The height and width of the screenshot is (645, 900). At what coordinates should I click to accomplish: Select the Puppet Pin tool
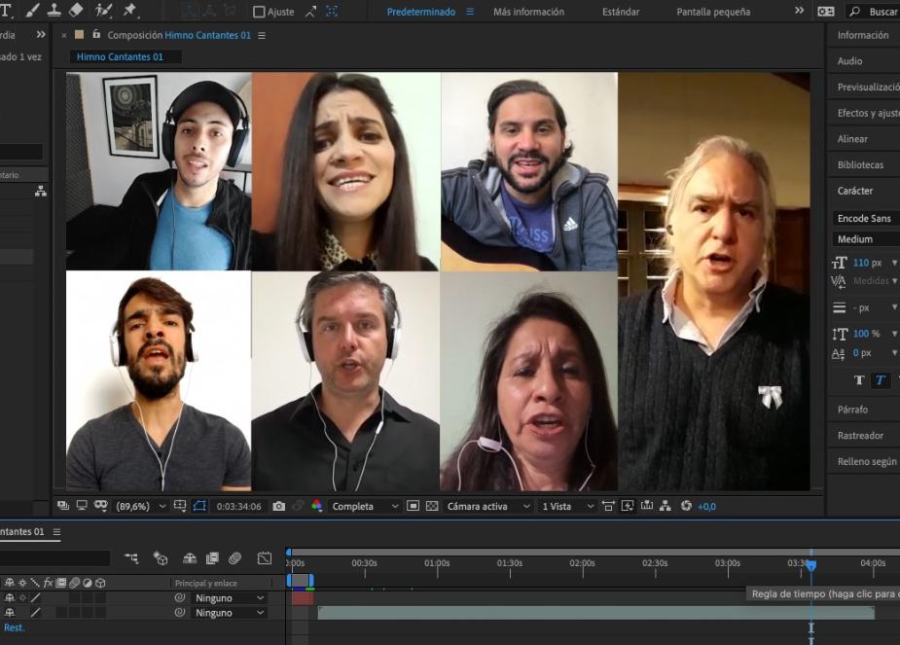[x=129, y=11]
